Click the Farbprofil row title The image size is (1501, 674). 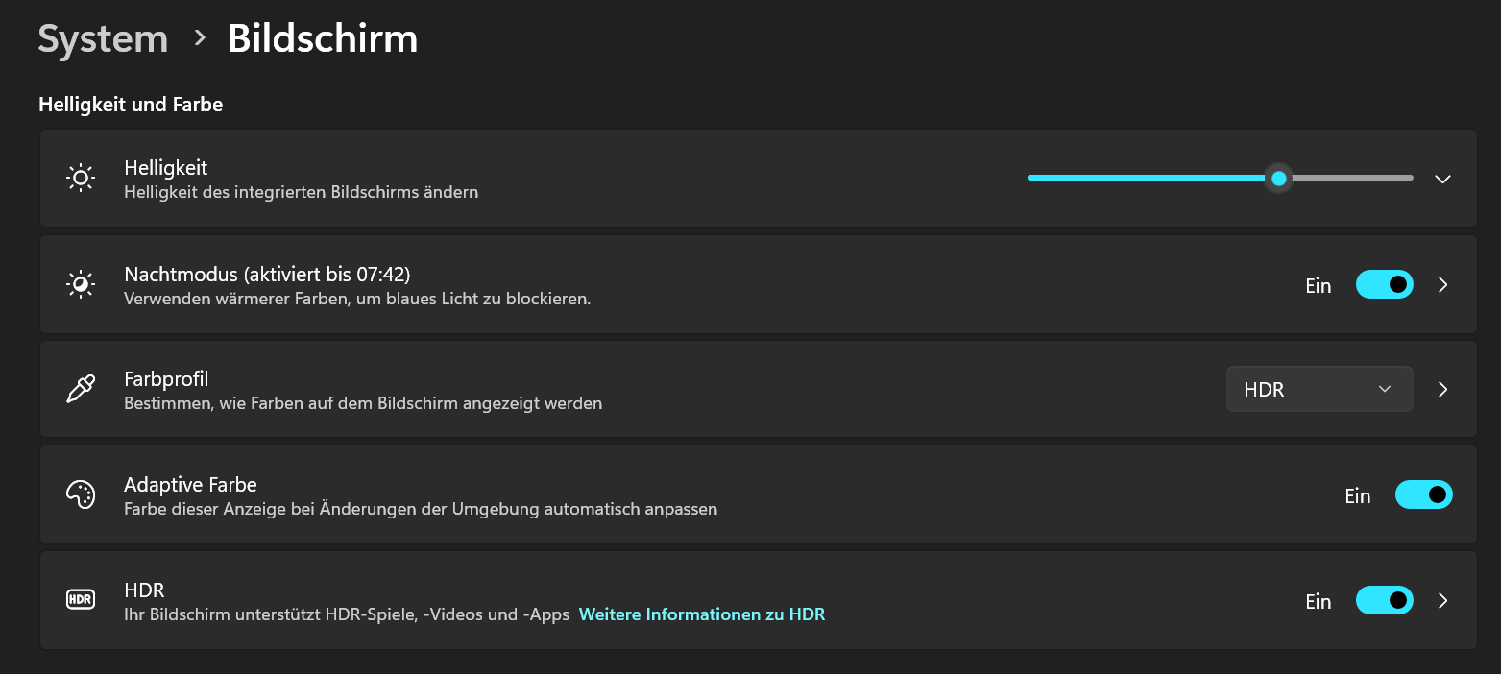[166, 379]
